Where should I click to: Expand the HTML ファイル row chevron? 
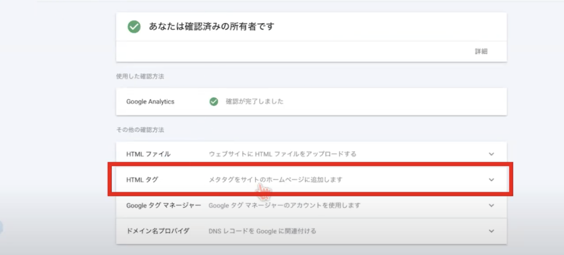[x=491, y=154]
